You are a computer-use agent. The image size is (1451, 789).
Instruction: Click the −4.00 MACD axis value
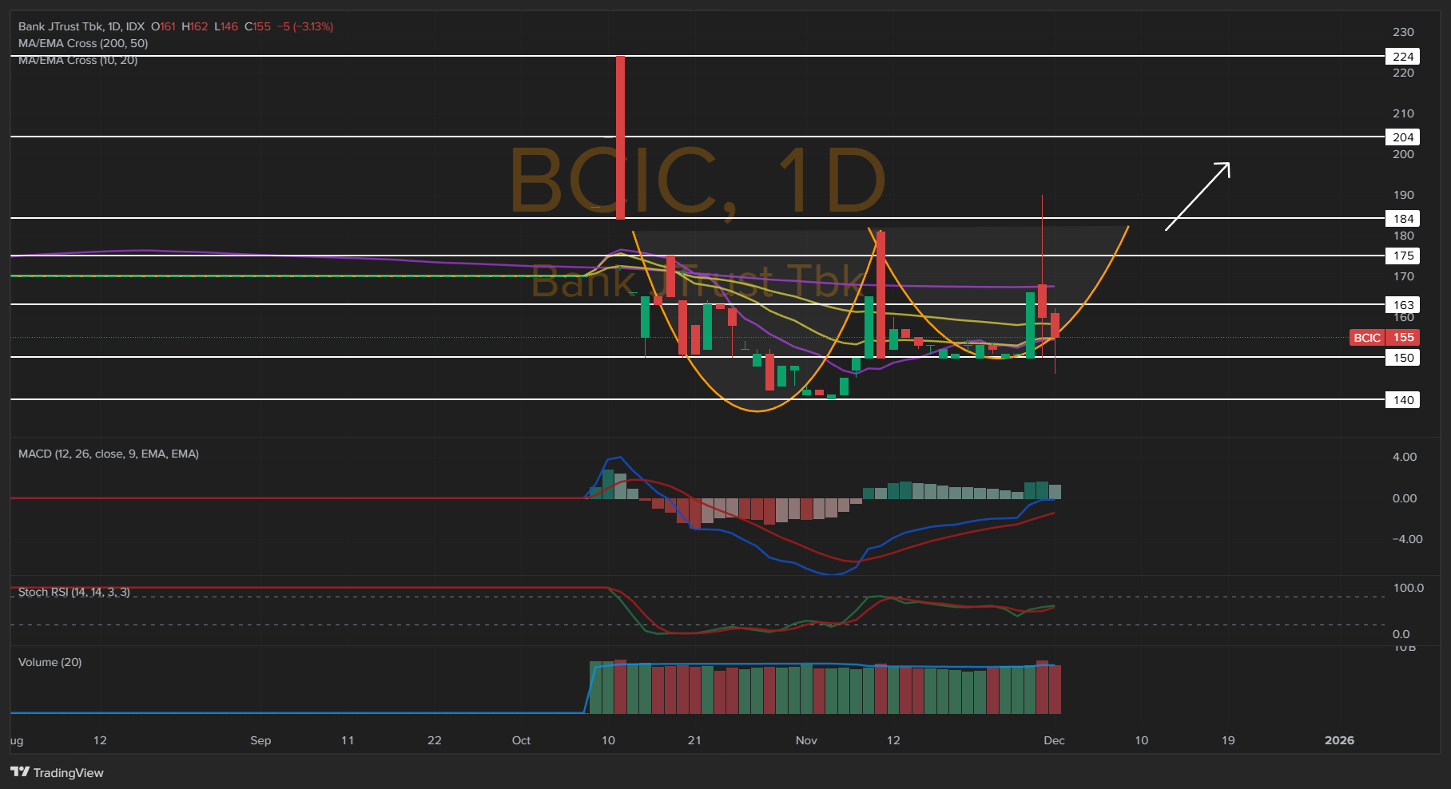[x=1407, y=539]
